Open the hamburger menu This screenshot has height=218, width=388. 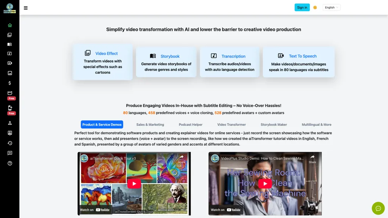25,8
